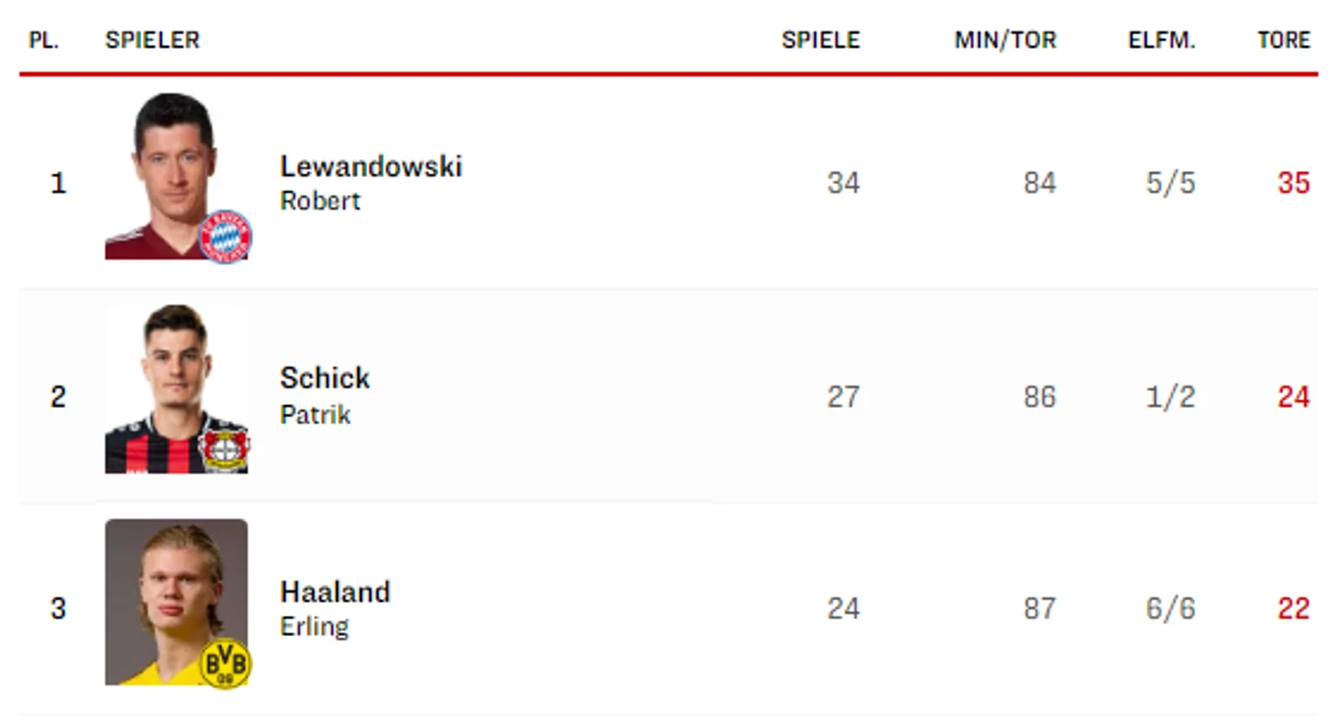Open Erling Haaland's player photo
The height and width of the screenshot is (716, 1344).
pyautogui.click(x=176, y=602)
